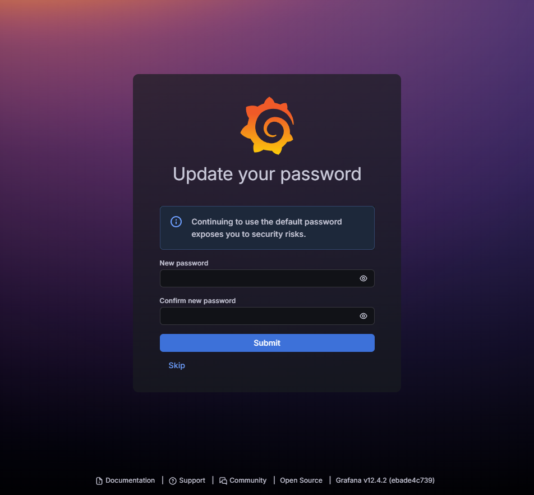Click the Grafana v12.4.2 version link

(x=385, y=480)
